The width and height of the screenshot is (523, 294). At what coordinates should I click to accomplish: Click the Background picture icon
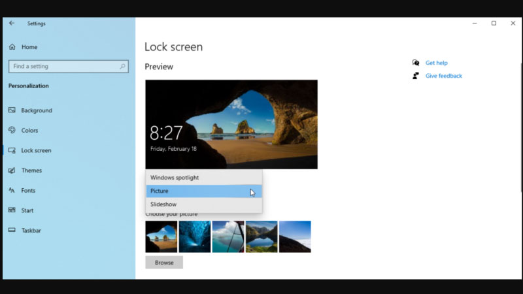(12, 110)
